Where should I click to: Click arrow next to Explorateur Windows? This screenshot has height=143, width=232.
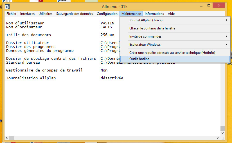(227, 44)
